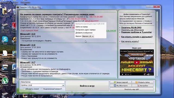Open the 'Новая папка' desktop folder

[5, 13]
